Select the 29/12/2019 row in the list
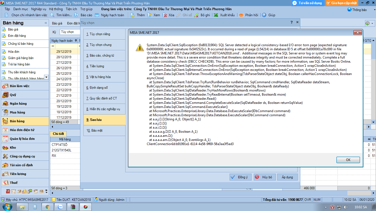376x211 pixels. (64, 52)
